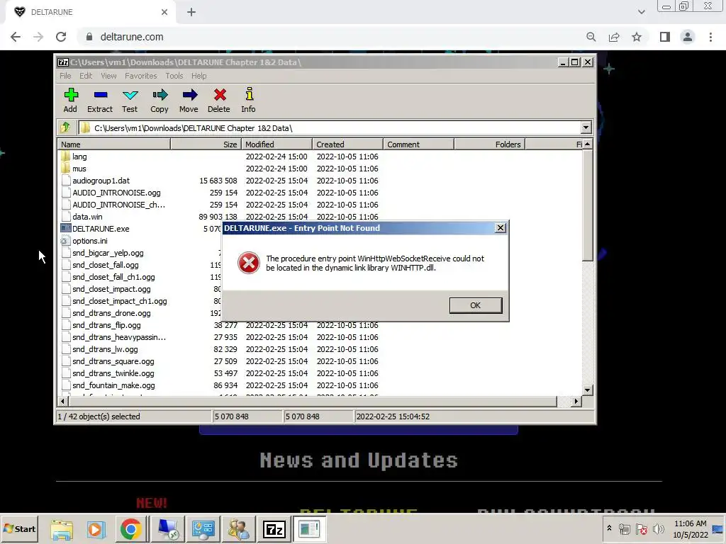The image size is (726, 544).
Task: Open the Chrome zoom magnifier icon
Action: coord(591,37)
